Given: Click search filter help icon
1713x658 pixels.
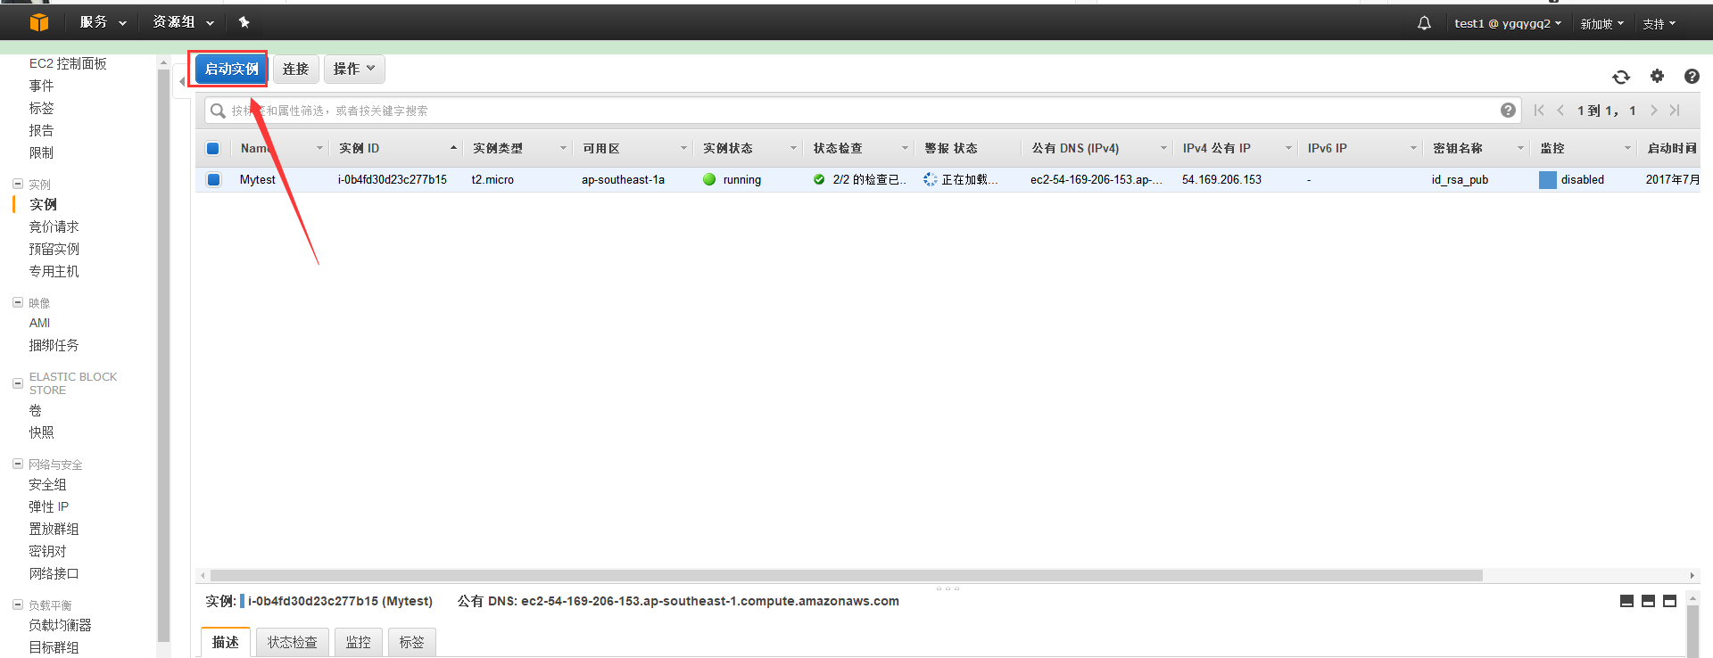Looking at the screenshot, I should coord(1508,111).
